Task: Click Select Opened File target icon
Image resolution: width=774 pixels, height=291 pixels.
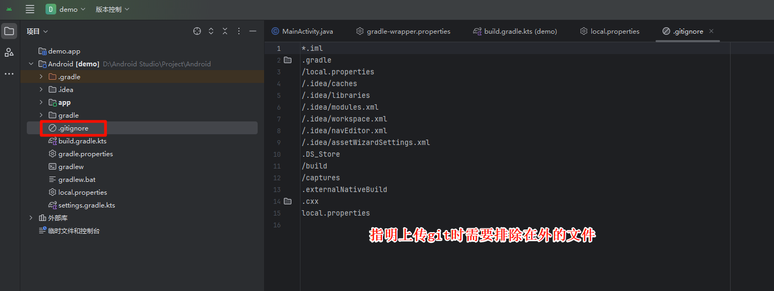Action: point(197,32)
